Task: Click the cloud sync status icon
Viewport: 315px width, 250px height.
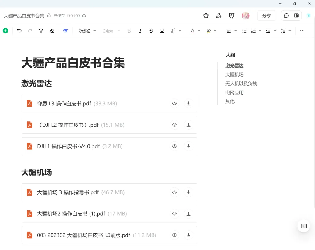Action: pos(84,16)
